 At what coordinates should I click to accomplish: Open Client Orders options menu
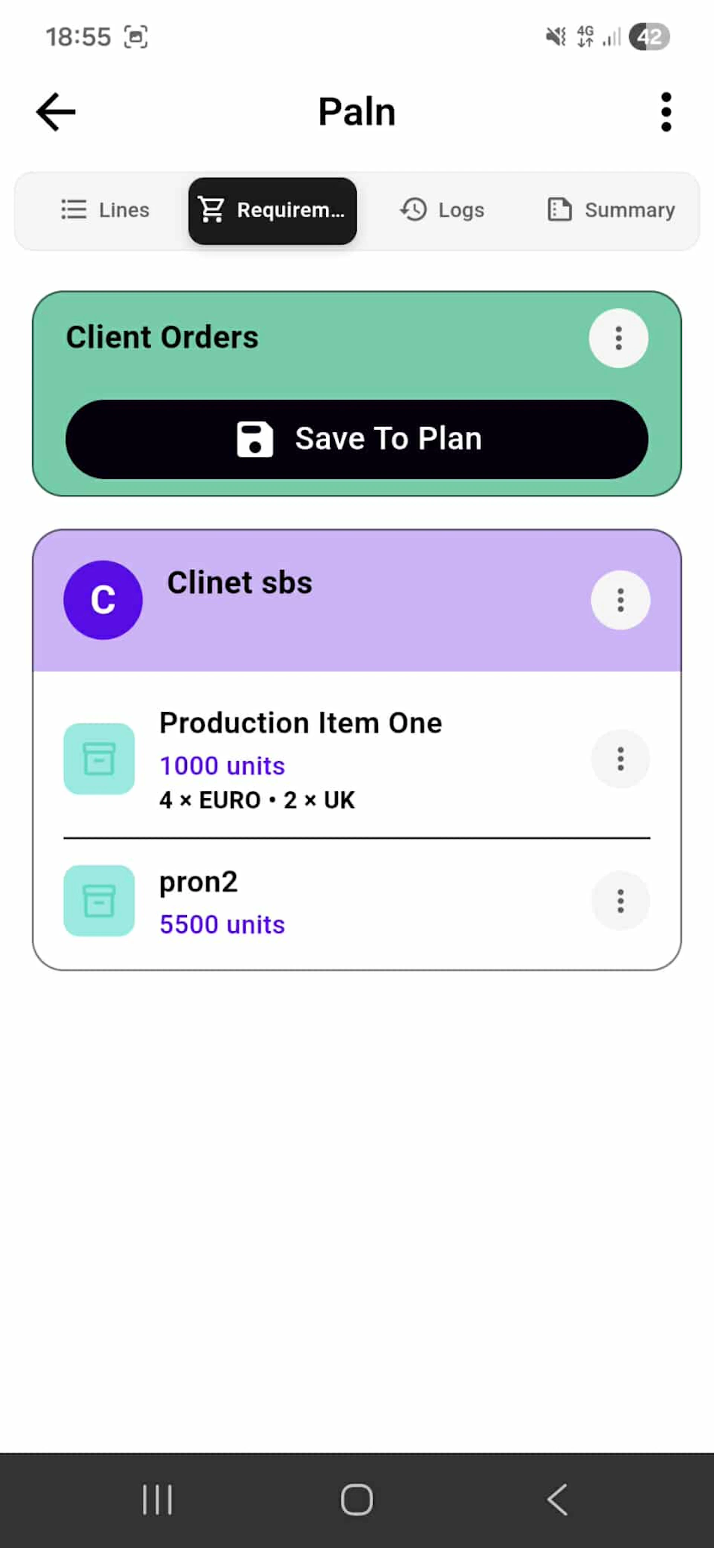(x=618, y=338)
